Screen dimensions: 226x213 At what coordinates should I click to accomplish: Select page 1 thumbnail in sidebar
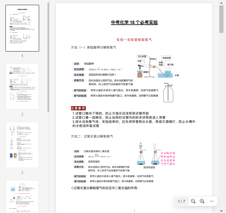pyautogui.click(x=22, y=28)
